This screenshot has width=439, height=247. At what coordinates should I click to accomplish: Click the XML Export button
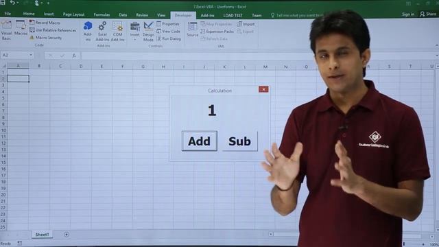coord(246,32)
